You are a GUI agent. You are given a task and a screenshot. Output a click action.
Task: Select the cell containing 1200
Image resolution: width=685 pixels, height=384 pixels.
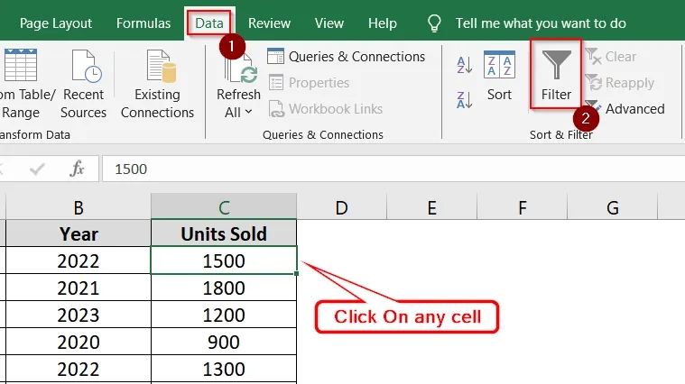(224, 315)
